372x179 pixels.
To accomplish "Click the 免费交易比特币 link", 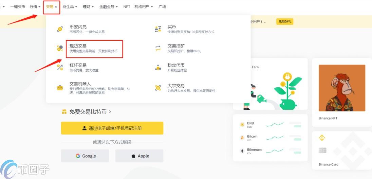I will [88, 112].
